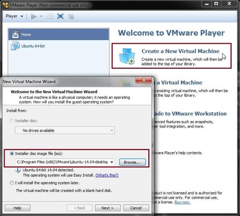Maximize the VMware Player window
Image resolution: width=240 pixels, height=216 pixels.
(x=216, y=4)
